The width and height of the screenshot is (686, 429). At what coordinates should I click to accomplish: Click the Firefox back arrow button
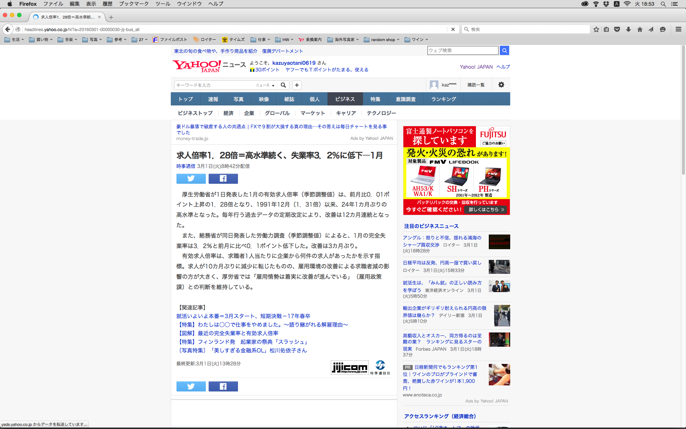[x=8, y=29]
